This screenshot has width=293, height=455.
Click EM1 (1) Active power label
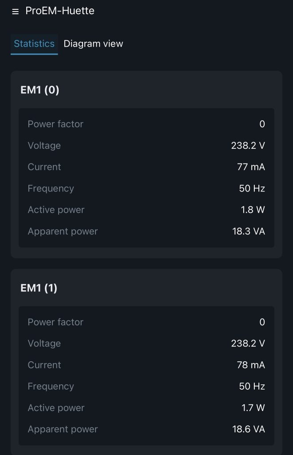(56, 408)
